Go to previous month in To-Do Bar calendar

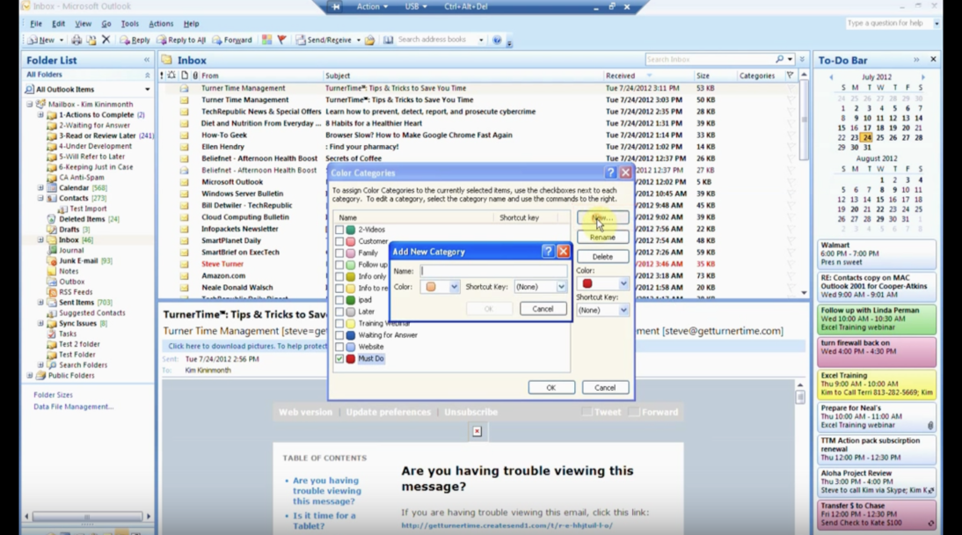831,77
